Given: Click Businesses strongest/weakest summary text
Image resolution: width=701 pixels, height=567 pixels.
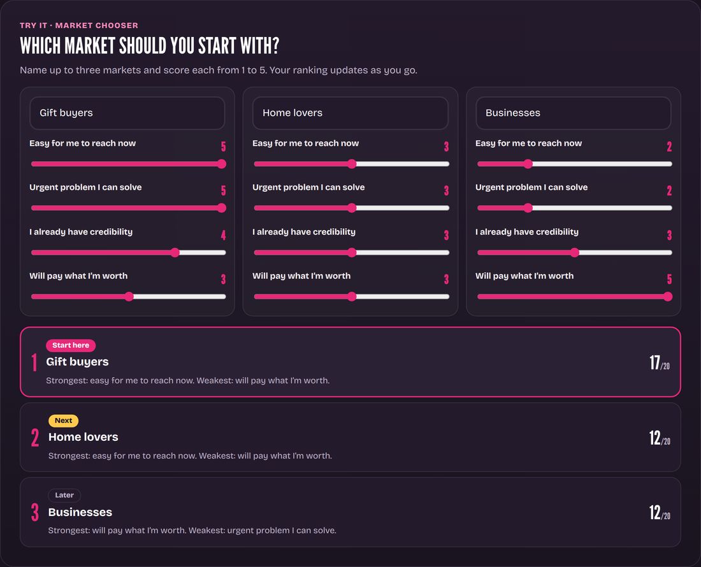Looking at the screenshot, I should [192, 531].
